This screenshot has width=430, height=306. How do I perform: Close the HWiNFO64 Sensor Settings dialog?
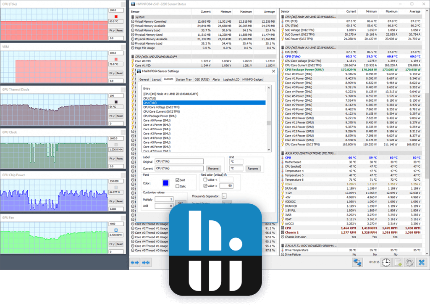point(273,71)
